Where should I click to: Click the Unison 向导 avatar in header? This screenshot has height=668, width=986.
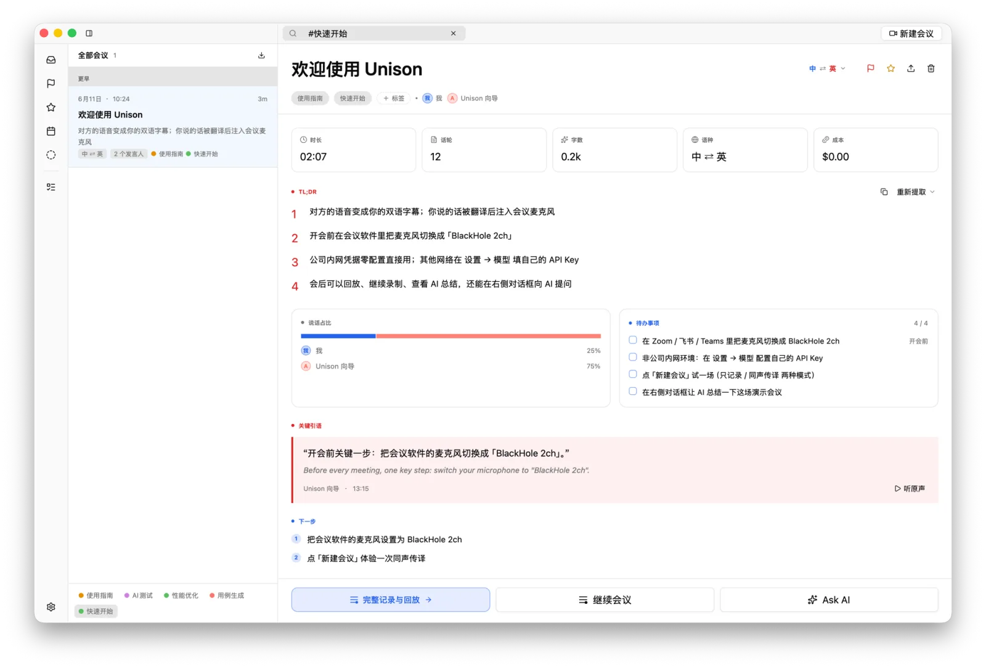pyautogui.click(x=452, y=98)
